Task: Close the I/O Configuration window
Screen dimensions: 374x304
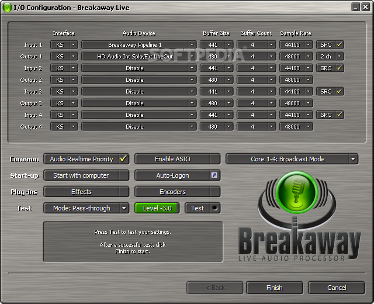Action: [x=365, y=6]
